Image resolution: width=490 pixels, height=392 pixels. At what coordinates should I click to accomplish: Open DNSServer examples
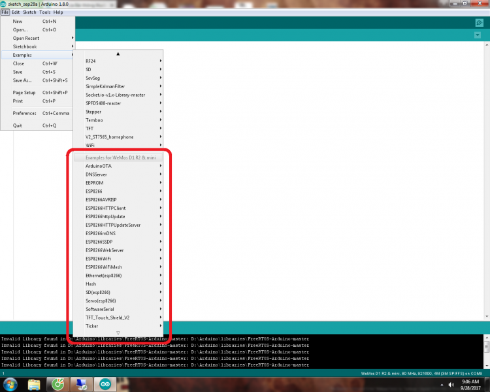pyautogui.click(x=118, y=174)
